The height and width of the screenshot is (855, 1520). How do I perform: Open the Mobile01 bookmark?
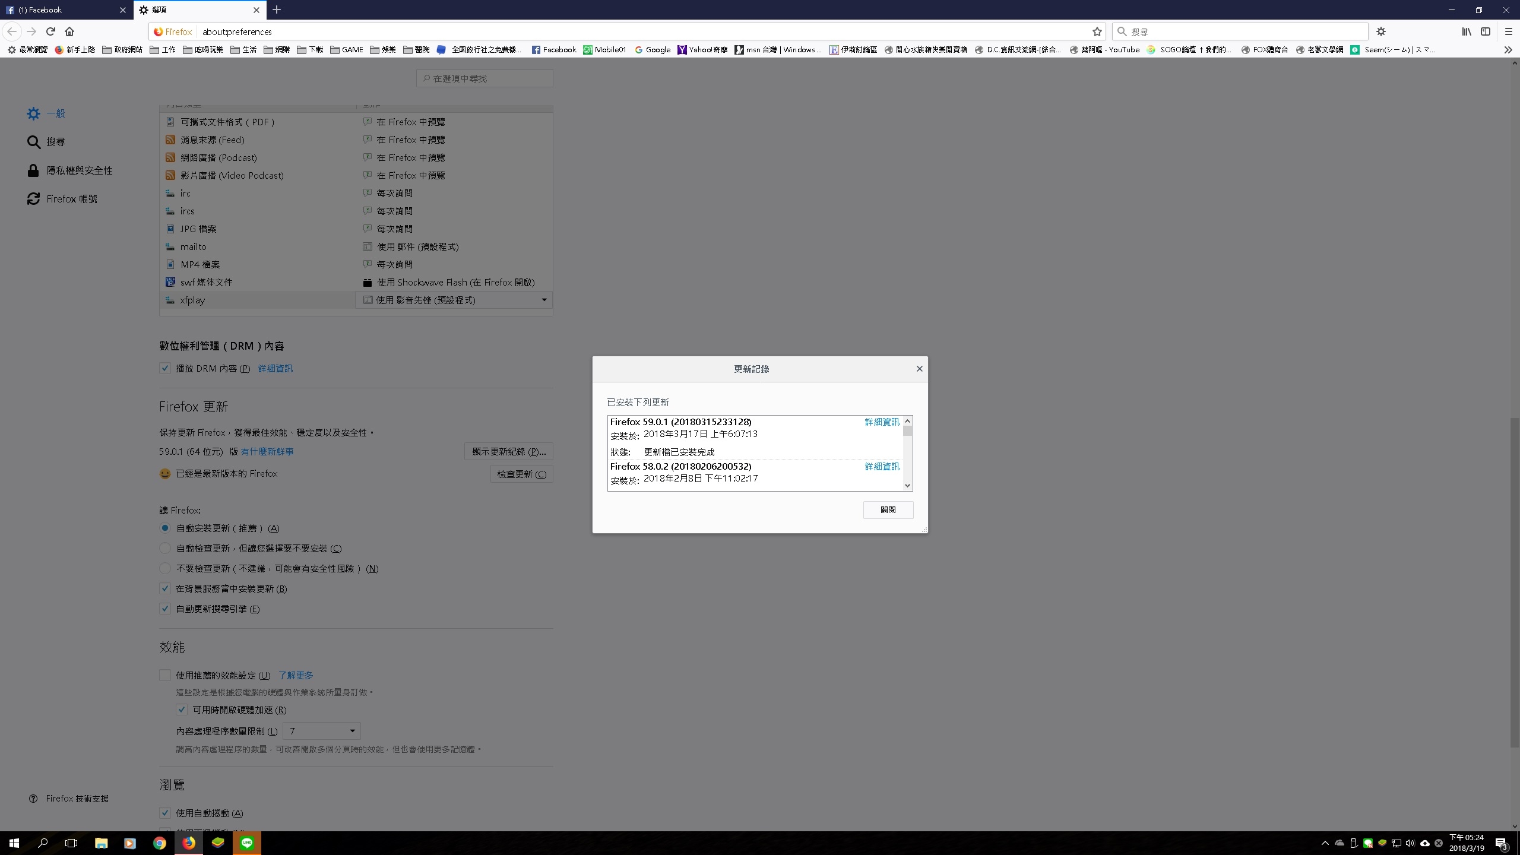tap(604, 50)
